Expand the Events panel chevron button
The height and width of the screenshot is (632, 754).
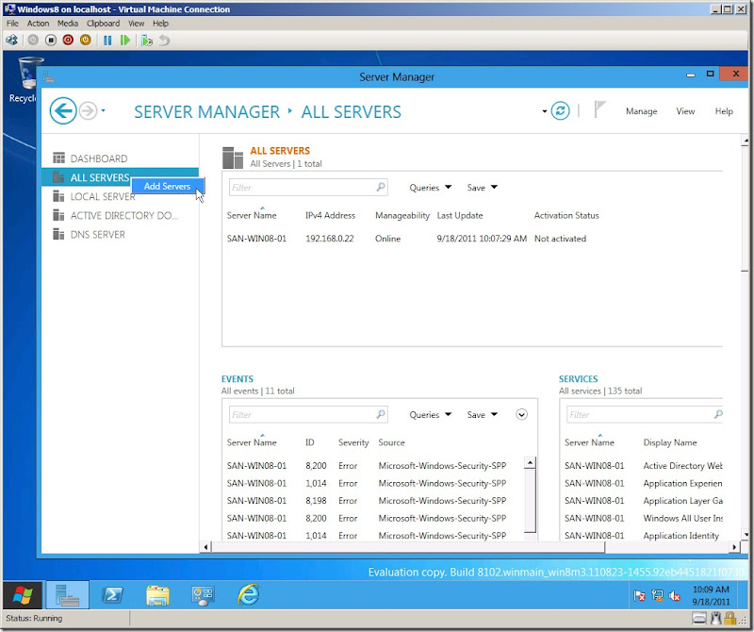point(522,414)
